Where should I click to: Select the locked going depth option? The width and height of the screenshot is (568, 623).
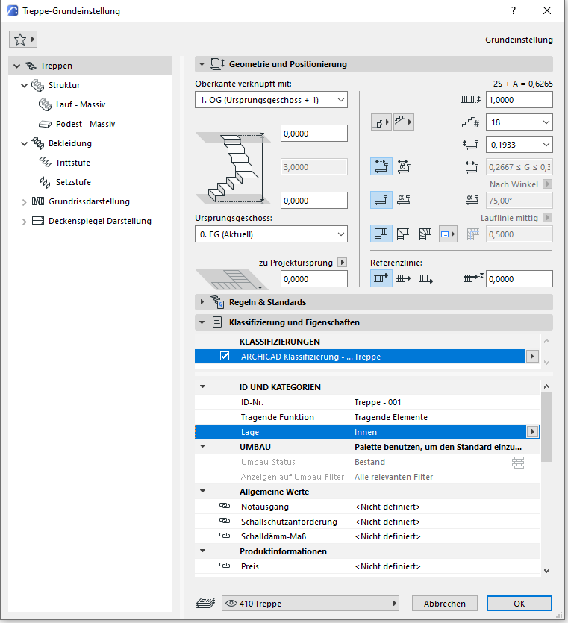pyautogui.click(x=404, y=166)
